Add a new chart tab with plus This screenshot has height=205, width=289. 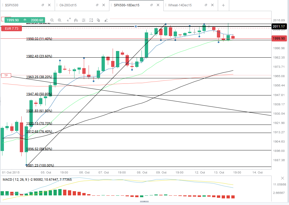(x=223, y=5)
